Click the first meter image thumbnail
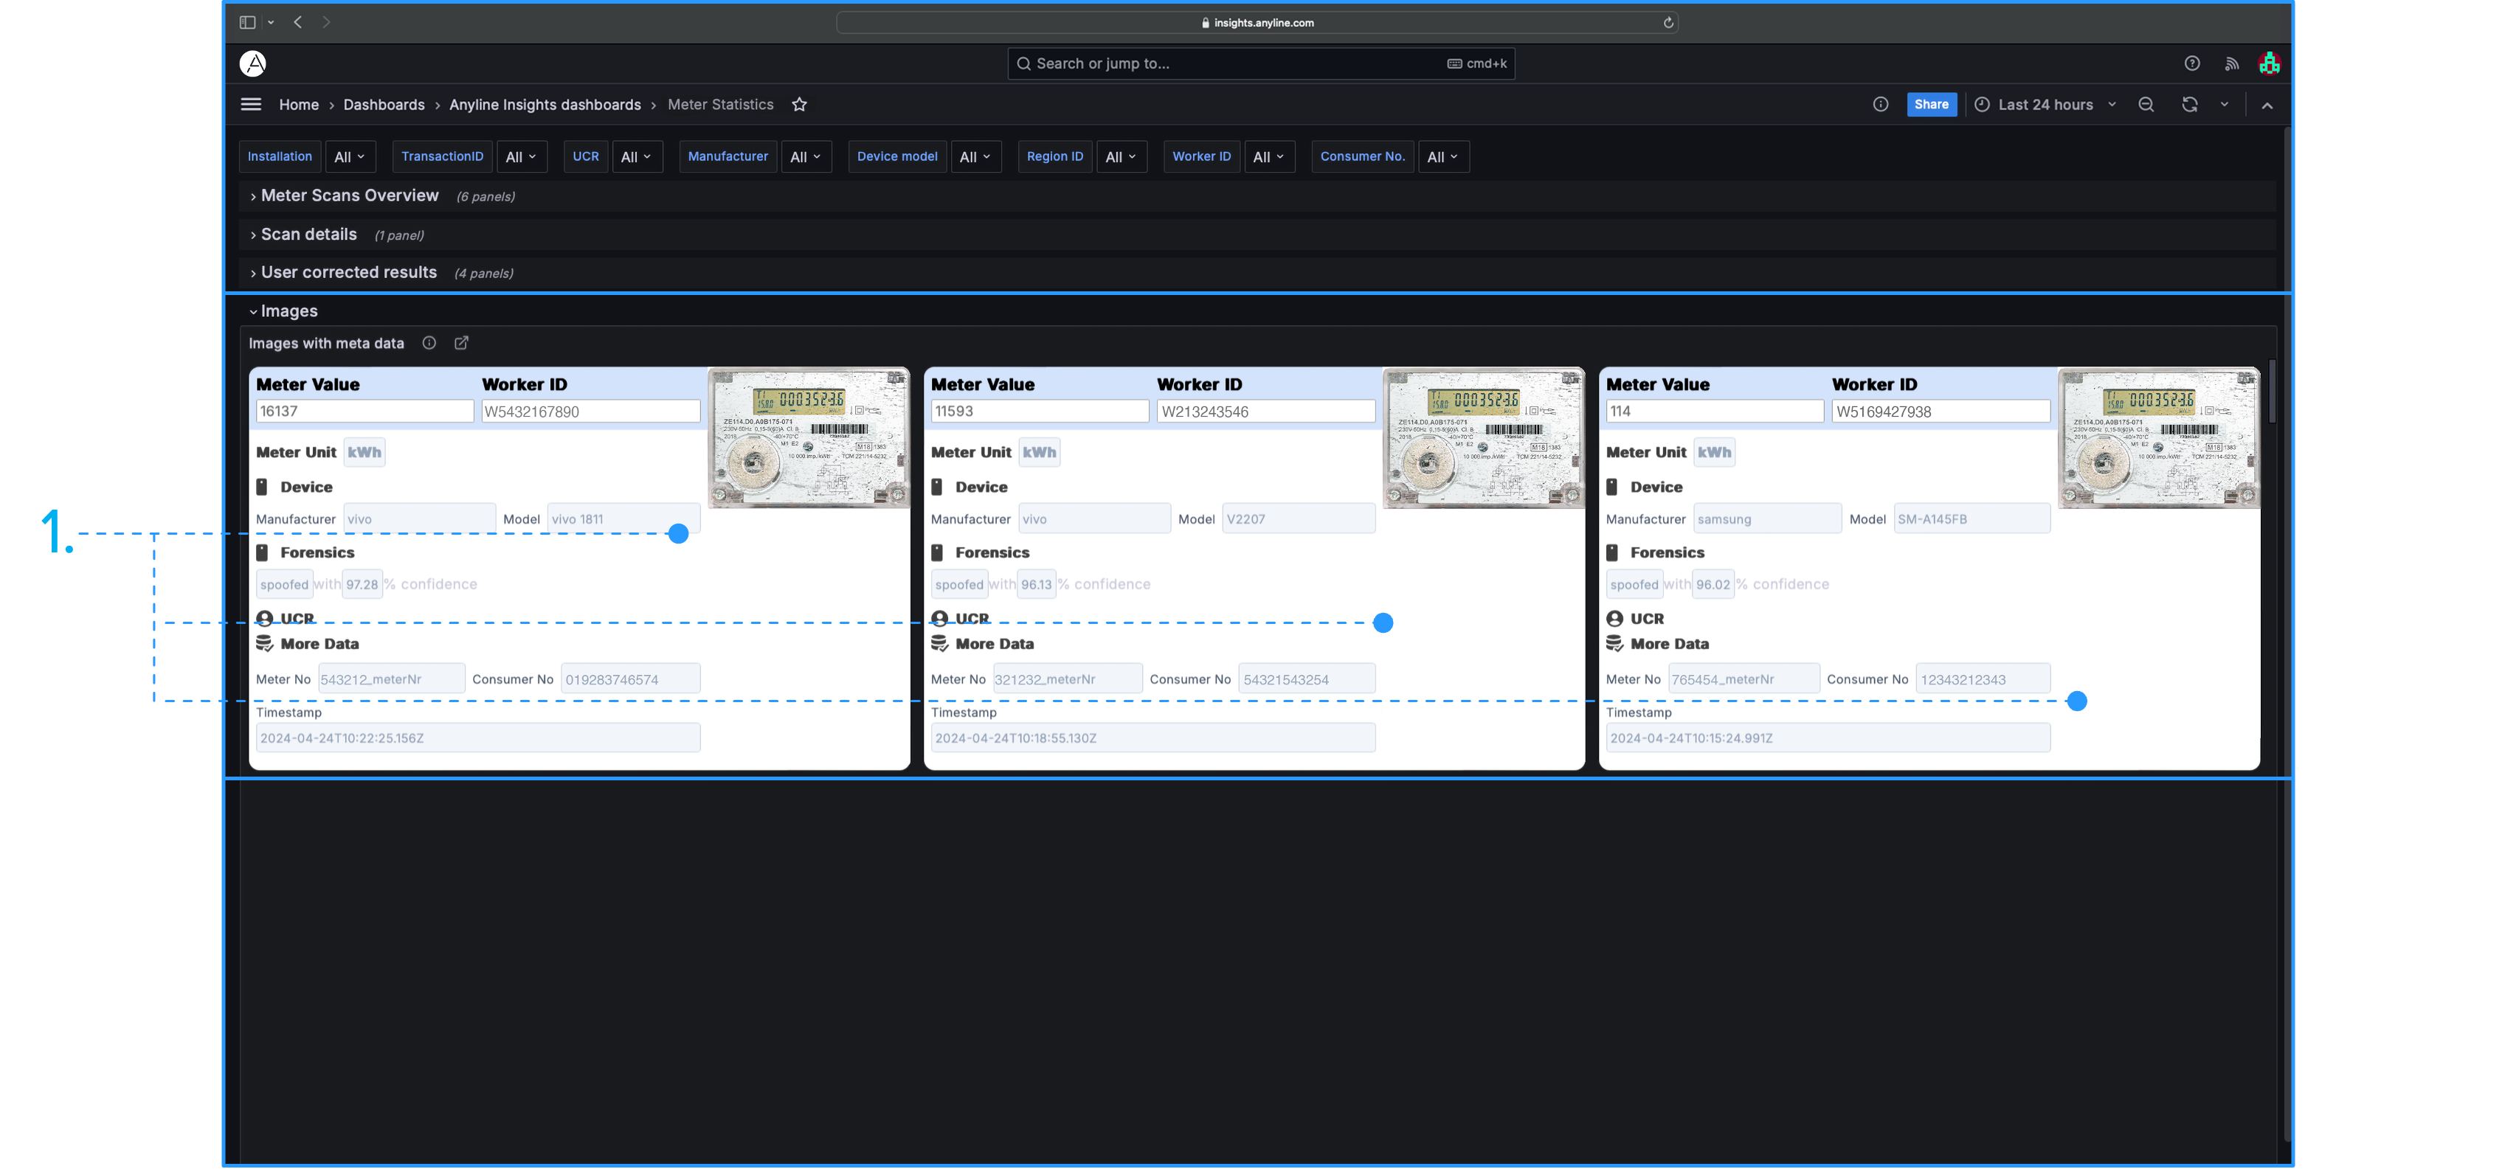The image size is (2502, 1169). click(x=808, y=437)
